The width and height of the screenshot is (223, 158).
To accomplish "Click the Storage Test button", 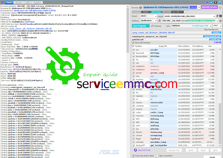I will (174, 150).
